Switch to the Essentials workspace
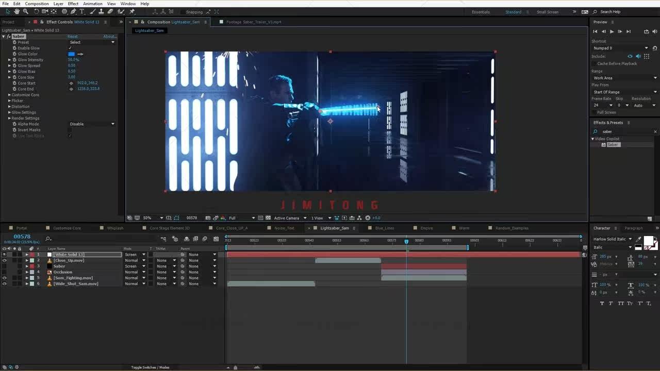The width and height of the screenshot is (660, 371). click(481, 12)
